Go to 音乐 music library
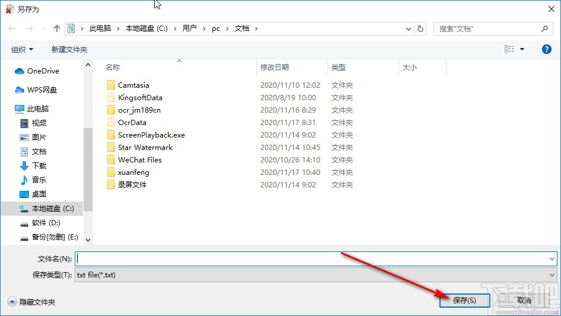Image resolution: width=561 pixels, height=316 pixels. point(33,180)
